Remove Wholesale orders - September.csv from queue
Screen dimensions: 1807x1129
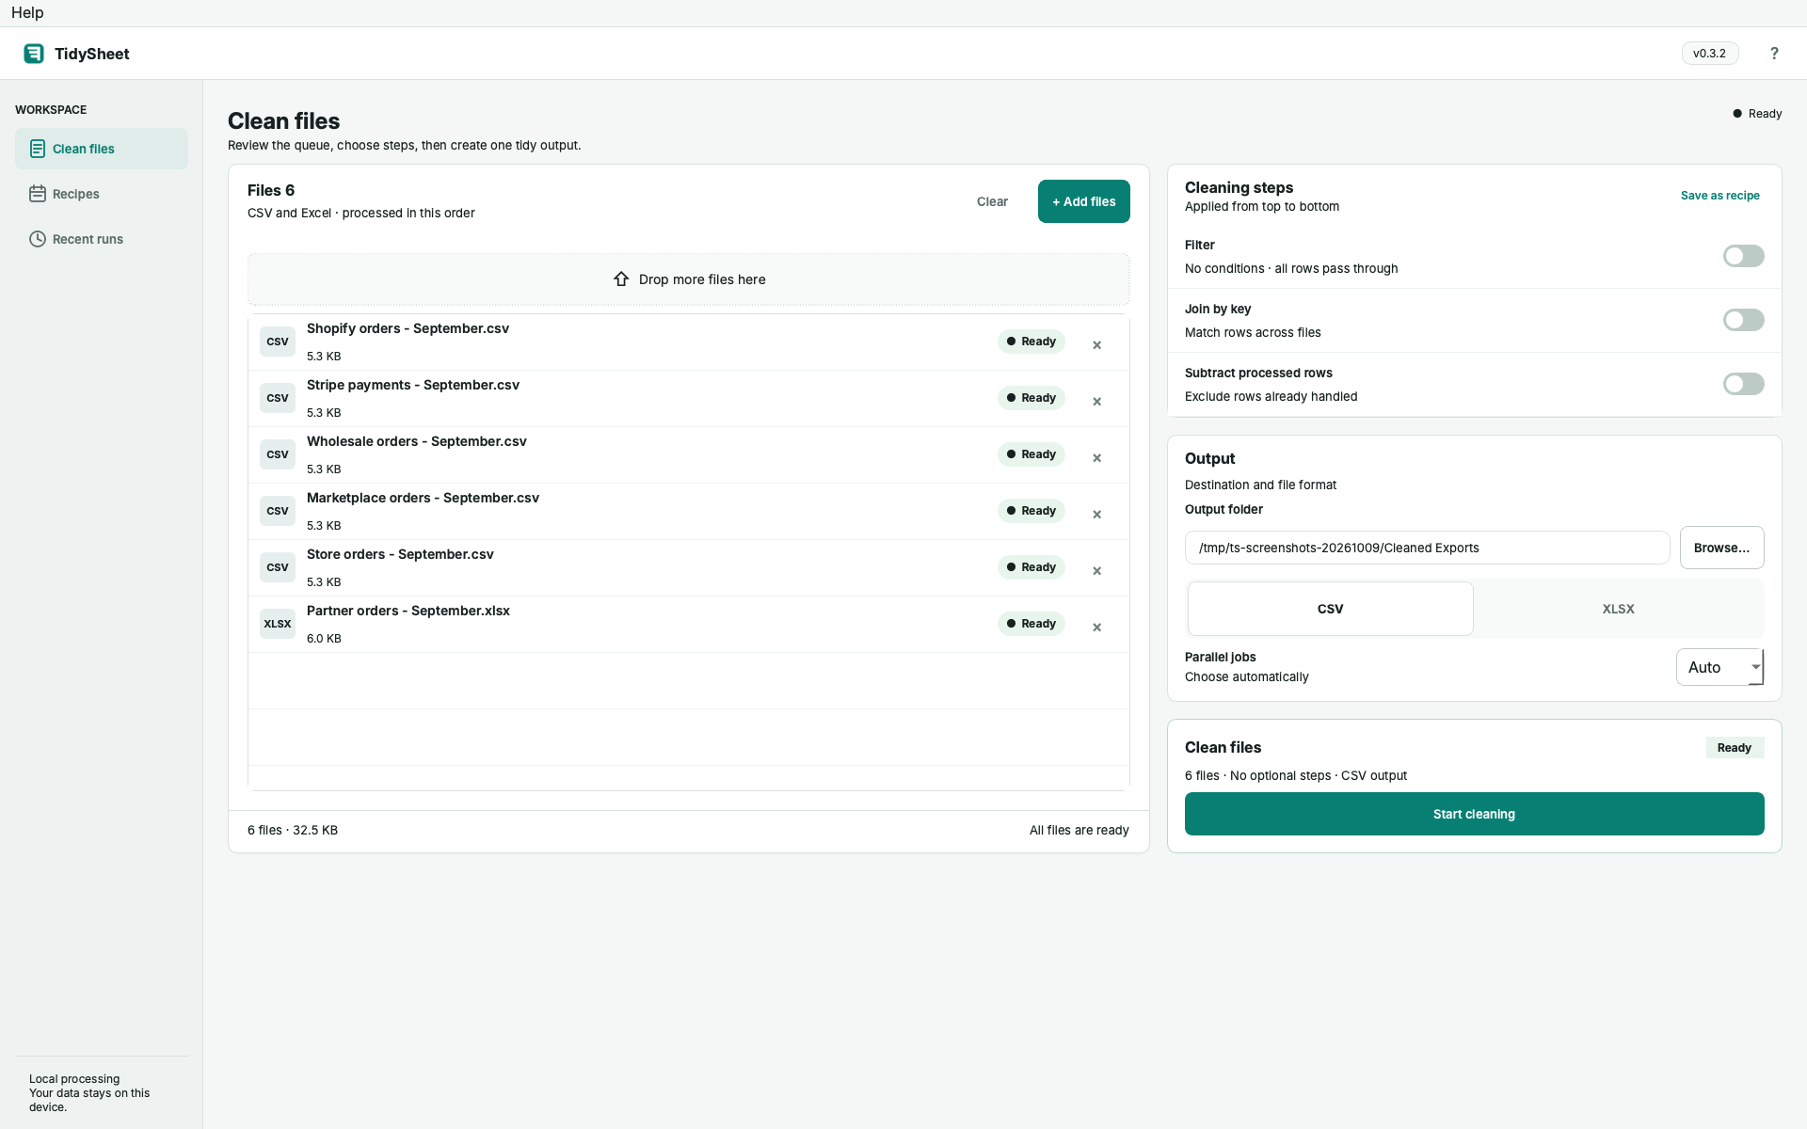(1096, 458)
